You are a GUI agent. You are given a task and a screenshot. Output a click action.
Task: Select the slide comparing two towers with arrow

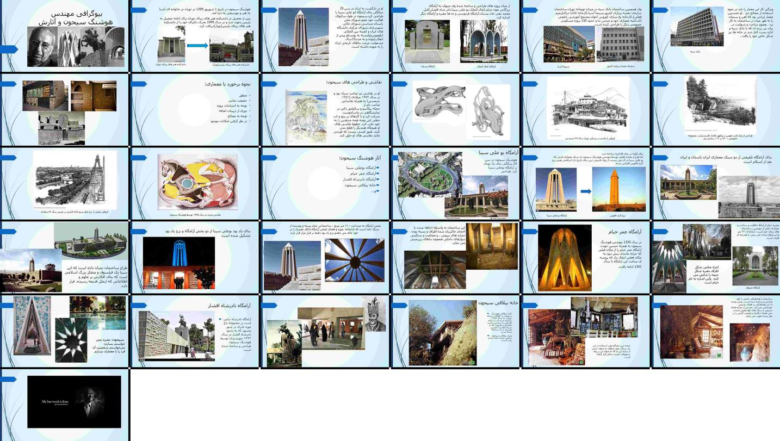point(586,184)
